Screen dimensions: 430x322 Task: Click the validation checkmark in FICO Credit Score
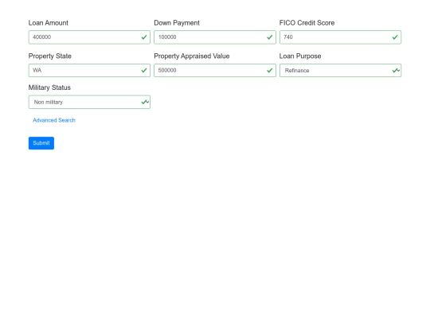click(x=395, y=37)
